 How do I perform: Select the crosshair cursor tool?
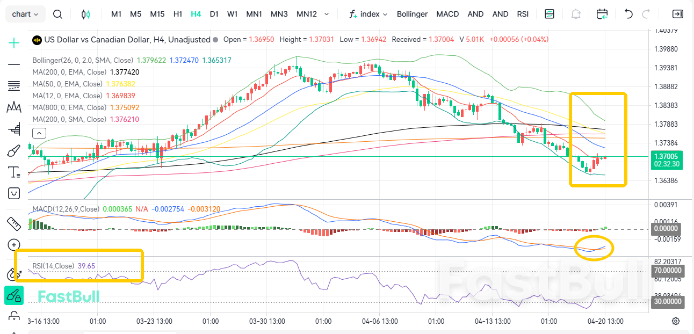point(14,43)
